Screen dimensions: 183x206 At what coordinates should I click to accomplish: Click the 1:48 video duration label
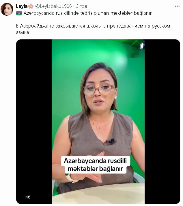point(27,197)
